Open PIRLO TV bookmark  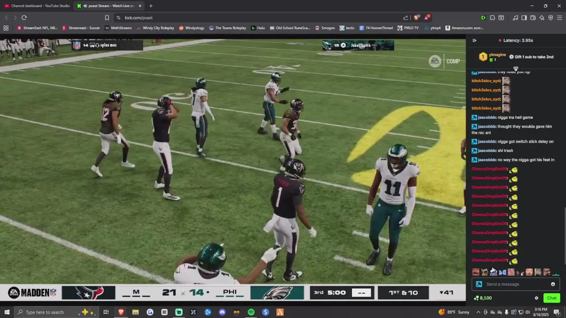(408, 28)
